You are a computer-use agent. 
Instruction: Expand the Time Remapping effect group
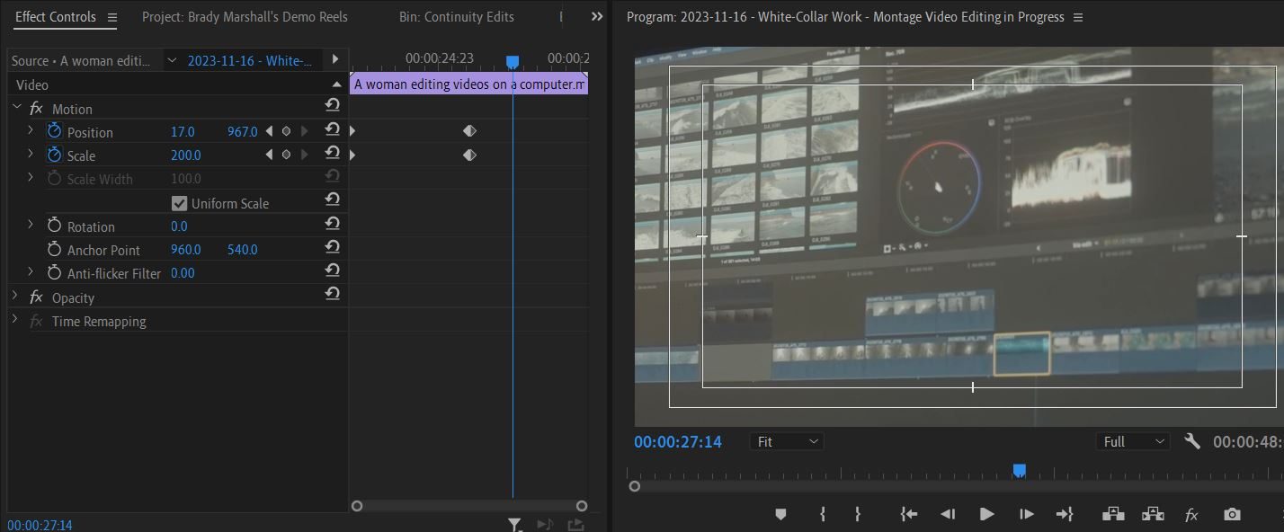(x=14, y=320)
